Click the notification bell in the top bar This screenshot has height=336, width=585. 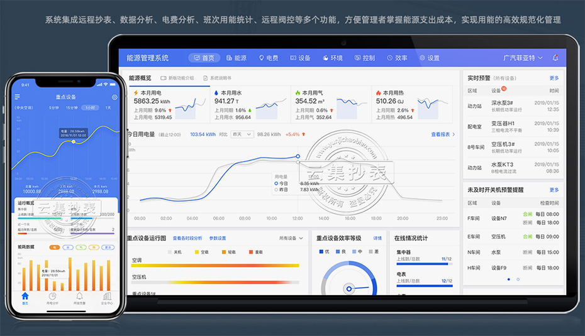(x=555, y=58)
